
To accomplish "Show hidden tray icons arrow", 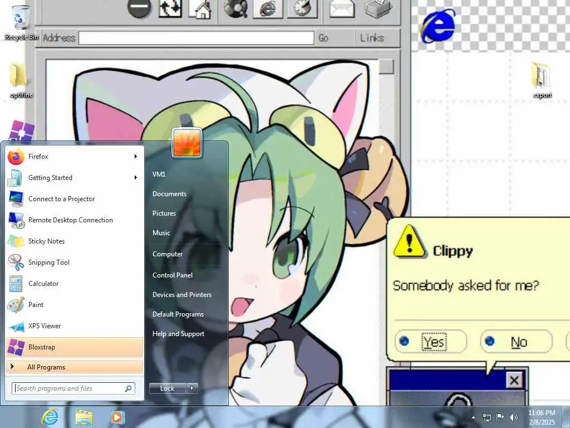I will [473, 417].
